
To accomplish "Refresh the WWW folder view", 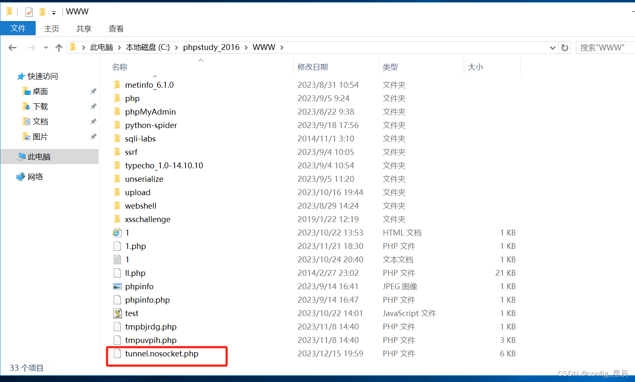I will pos(565,48).
